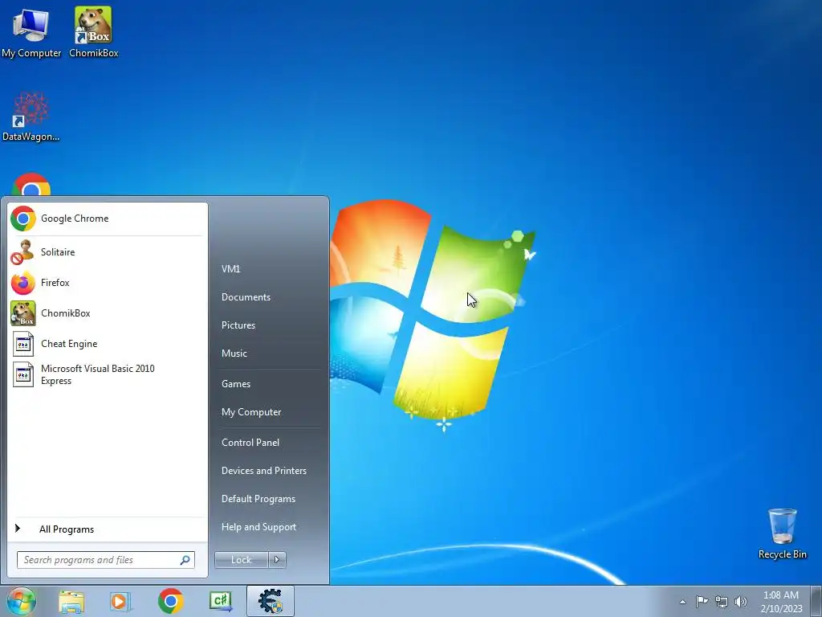Launch Google Chrome from Start menu icon

23,219
